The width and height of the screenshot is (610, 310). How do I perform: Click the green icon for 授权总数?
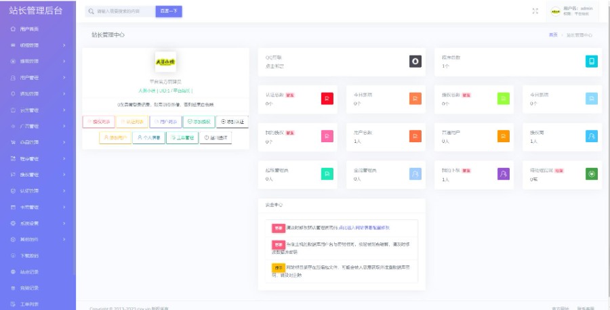(x=504, y=99)
